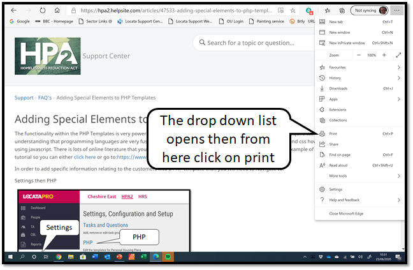Open the OU Login bookmark
The width and height of the screenshot is (413, 270).
click(x=231, y=21)
